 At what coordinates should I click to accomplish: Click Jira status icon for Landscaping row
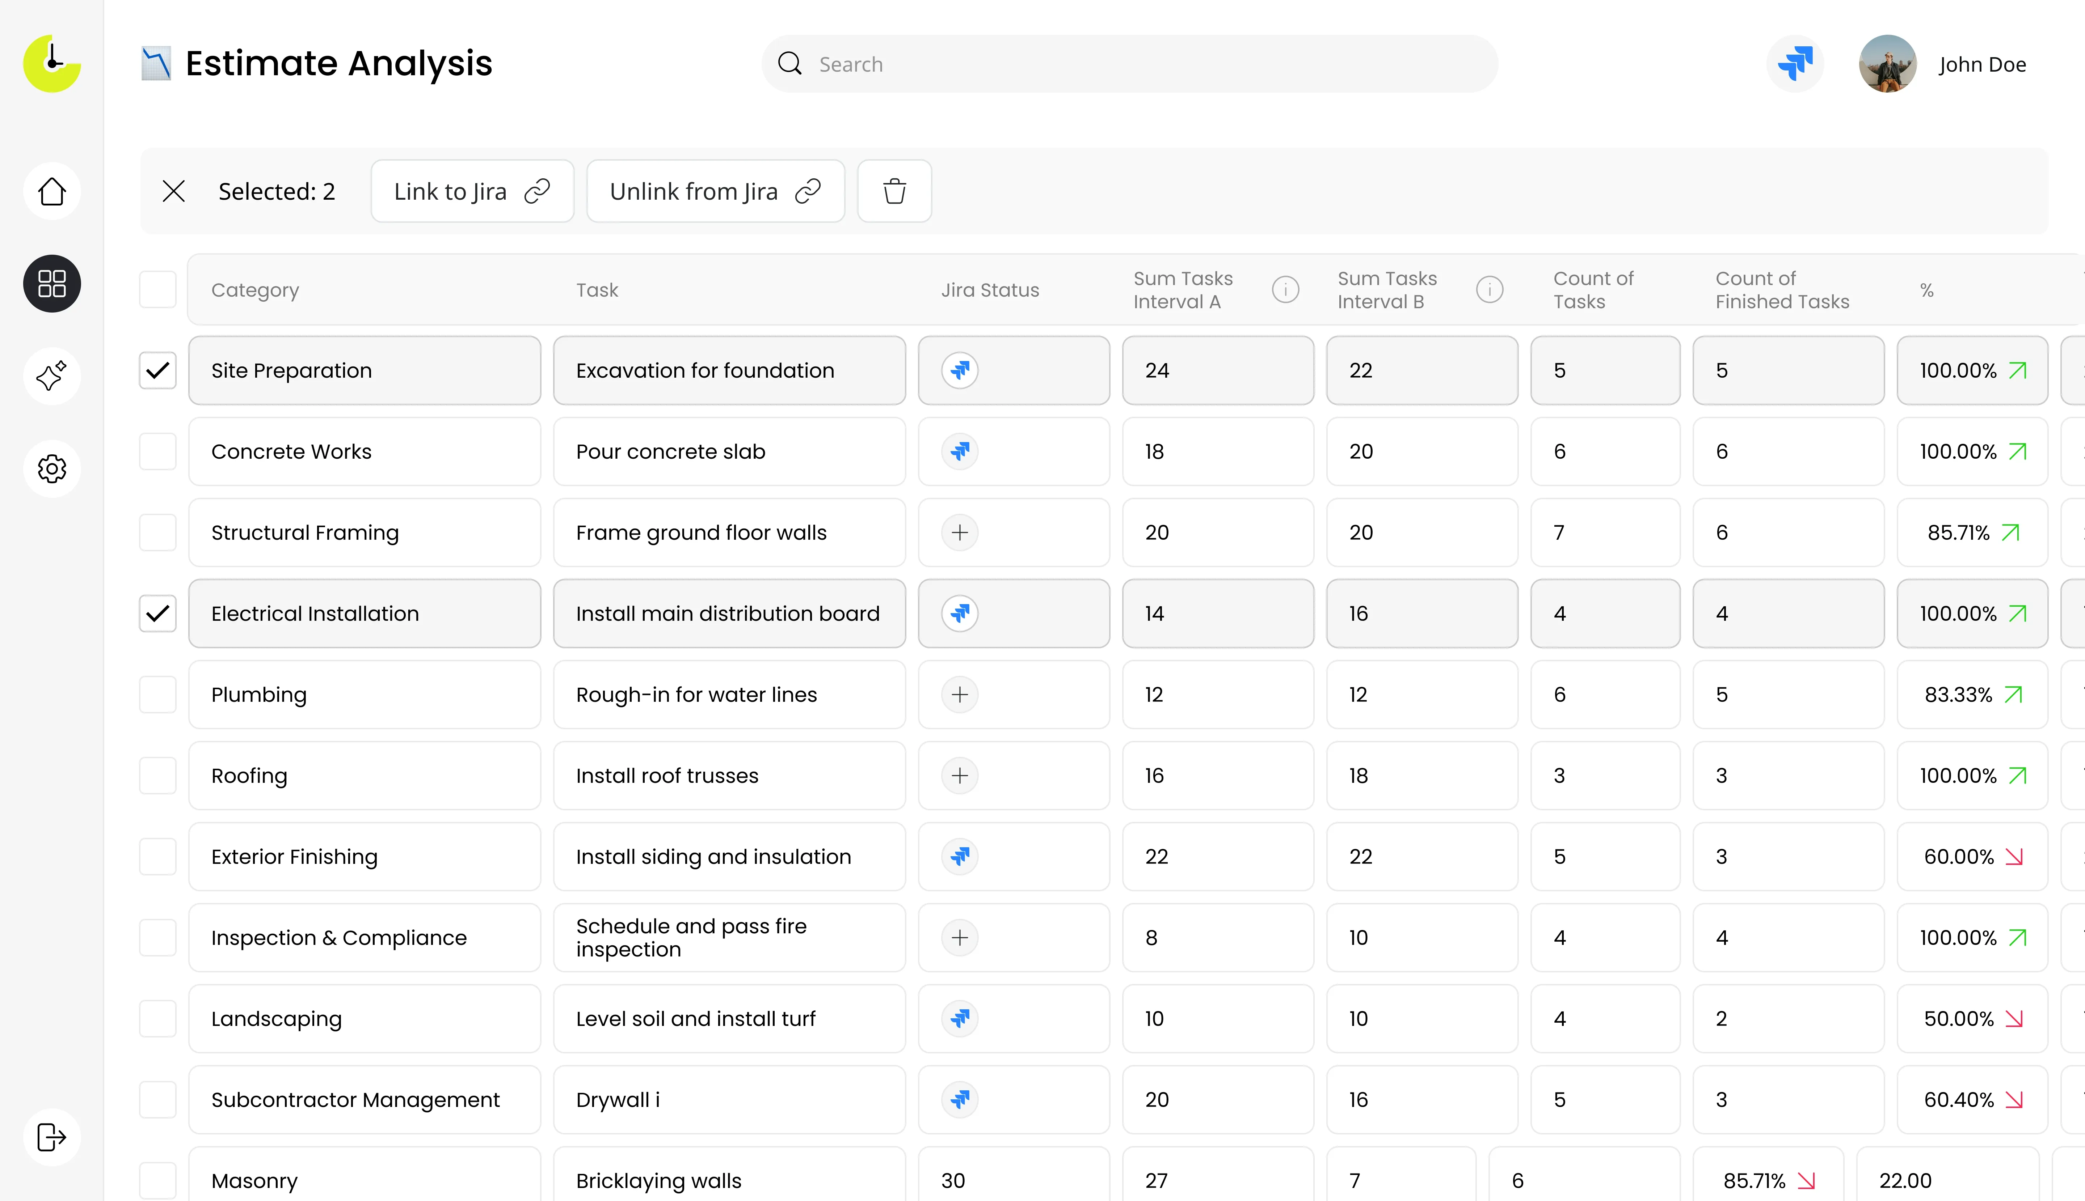(x=959, y=1019)
